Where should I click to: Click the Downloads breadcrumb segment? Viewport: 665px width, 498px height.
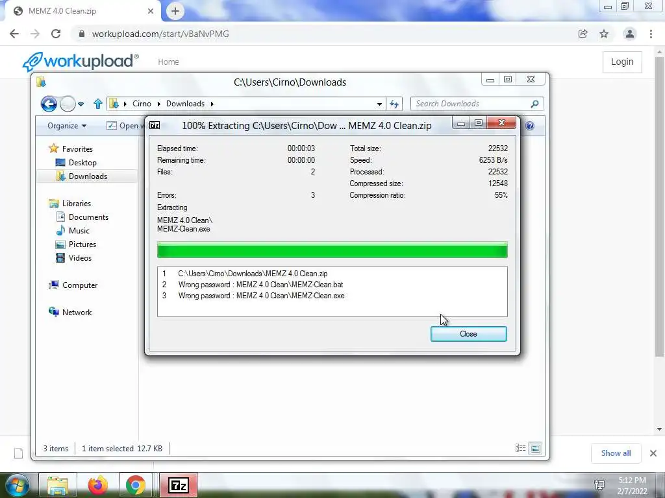tap(185, 104)
